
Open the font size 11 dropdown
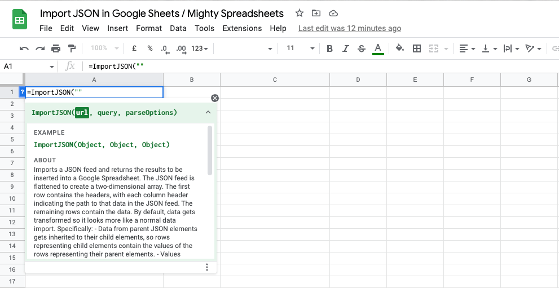(300, 48)
